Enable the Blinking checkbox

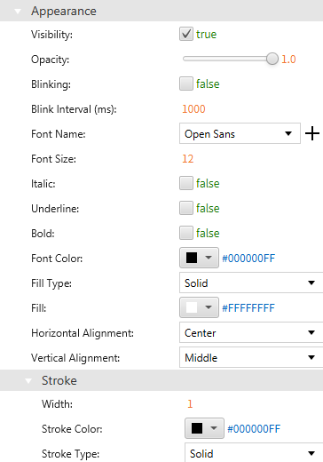(x=186, y=84)
